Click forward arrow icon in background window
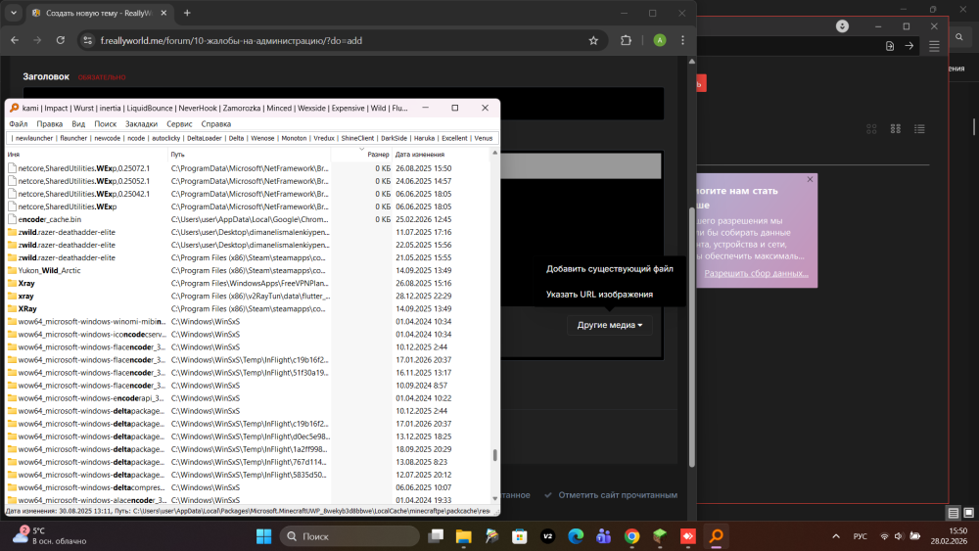This screenshot has width=979, height=551. (x=909, y=46)
